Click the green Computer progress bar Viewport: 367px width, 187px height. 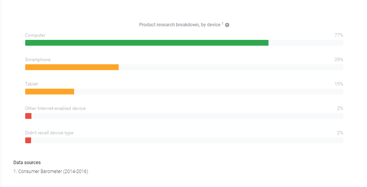(x=147, y=43)
